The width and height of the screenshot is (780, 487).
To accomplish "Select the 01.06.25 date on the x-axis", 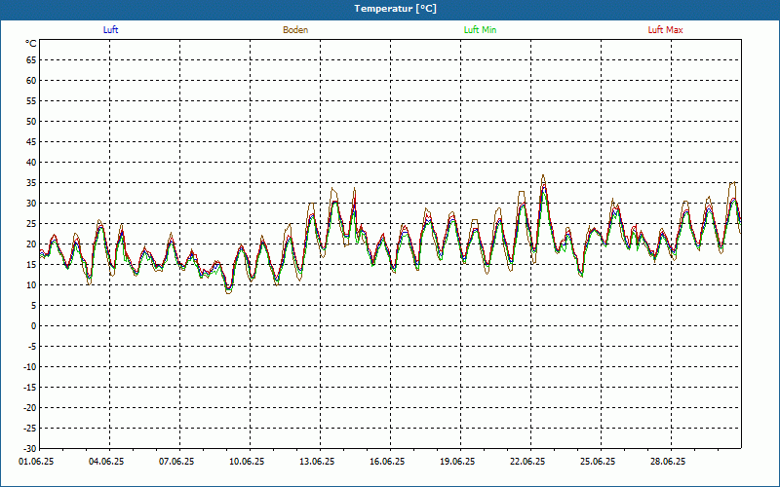I will click(x=36, y=462).
